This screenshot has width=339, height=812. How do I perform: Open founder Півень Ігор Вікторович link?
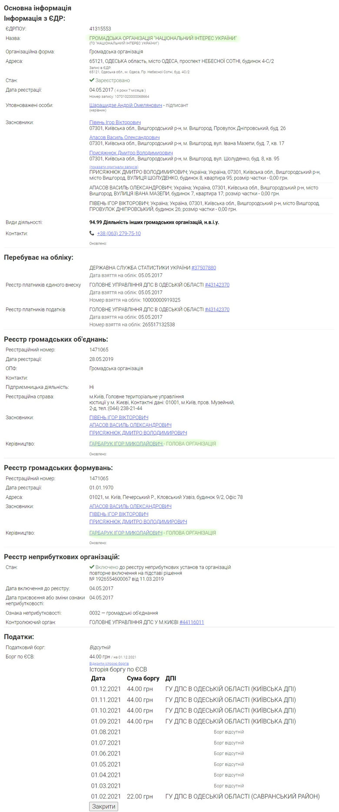tap(115, 123)
